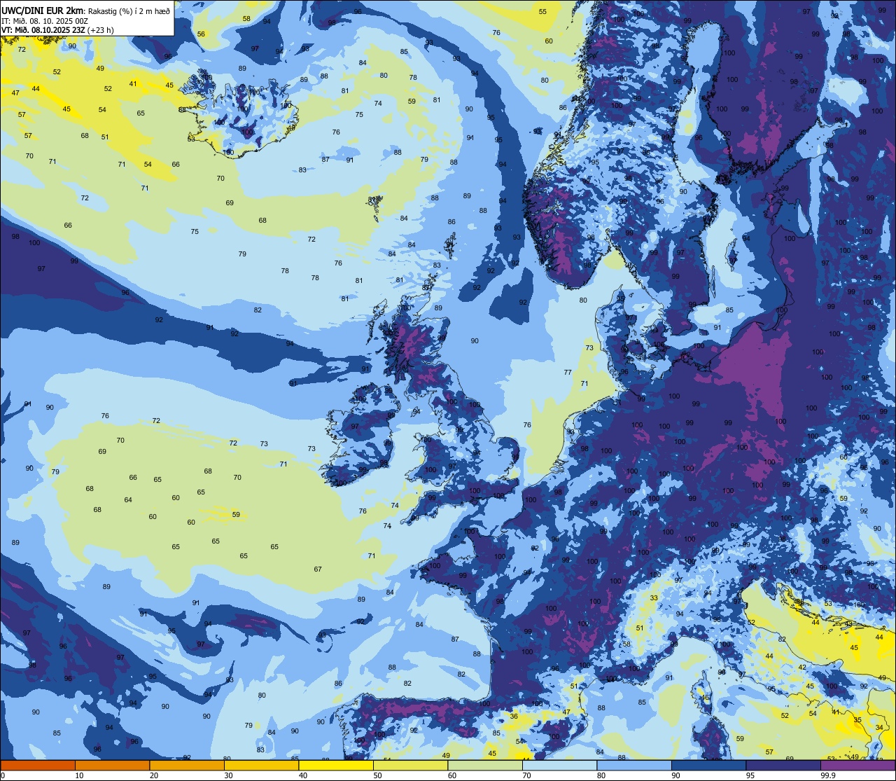Click the dark blue 90–95 legend swatch
Image resolution: width=896 pixels, height=781 pixels.
coord(708,765)
